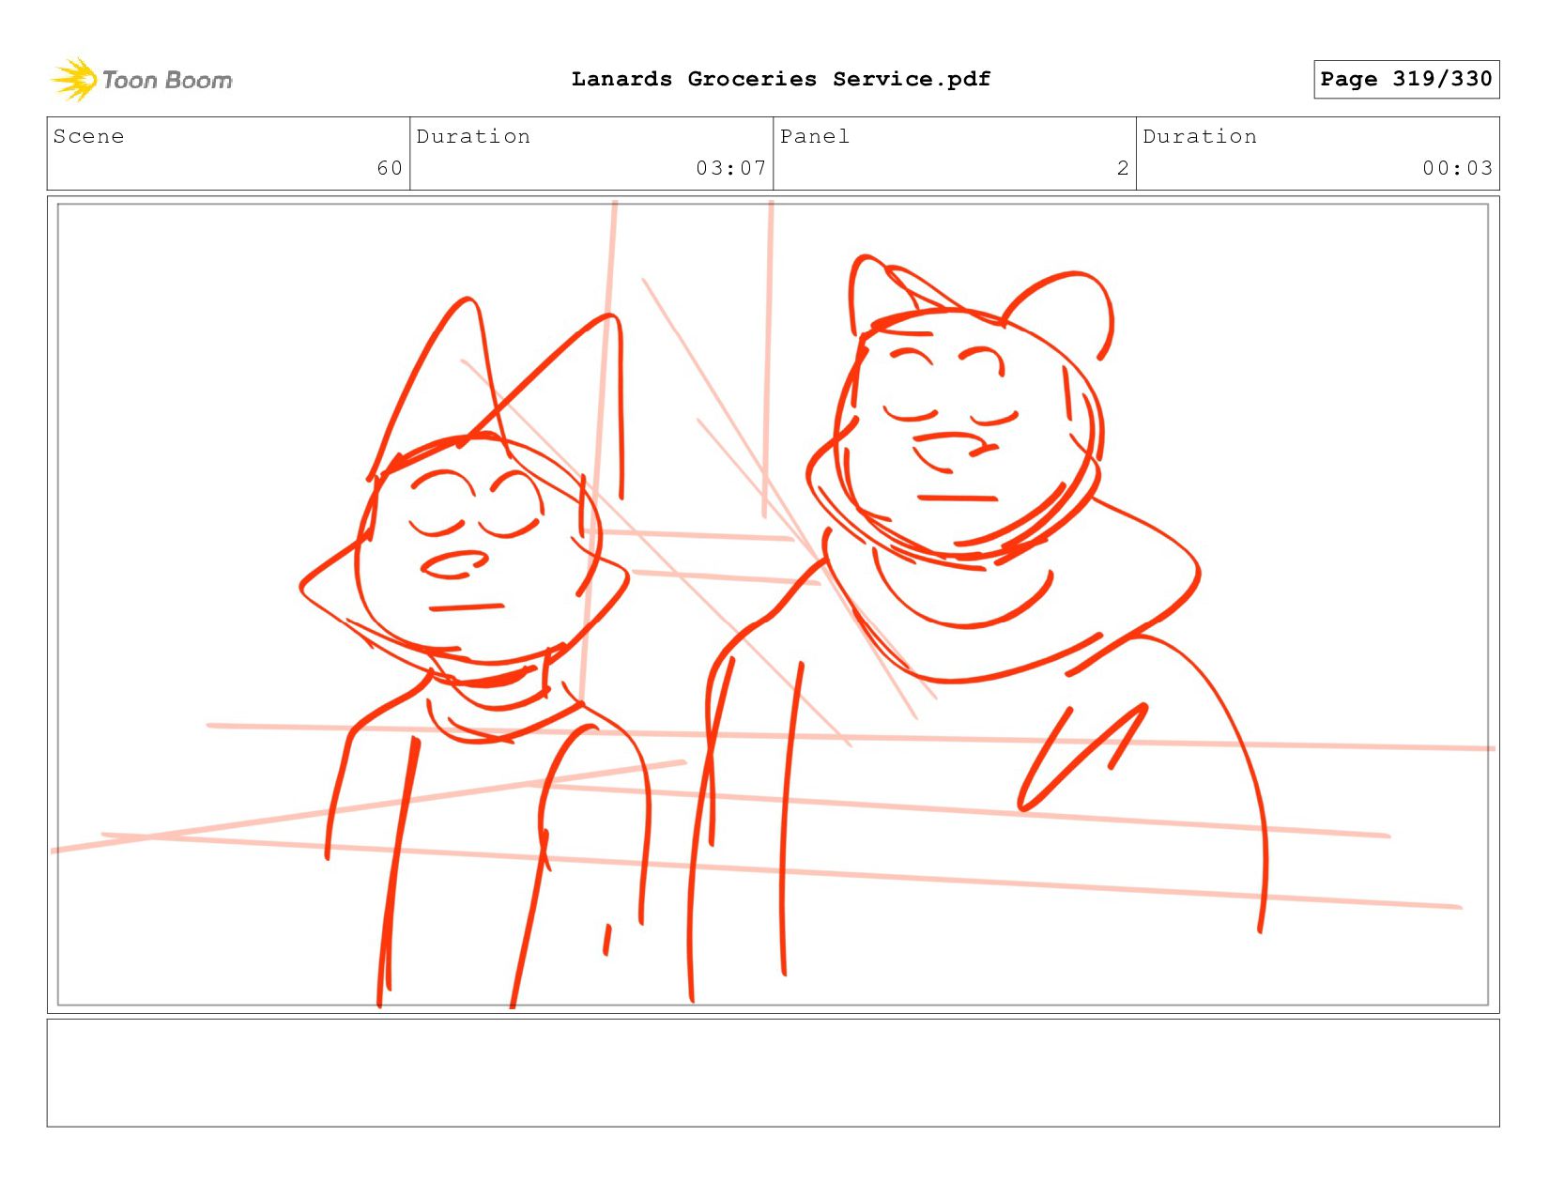1549x1197 pixels.
Task: Click the Toon Boom logo
Action: click(x=141, y=80)
